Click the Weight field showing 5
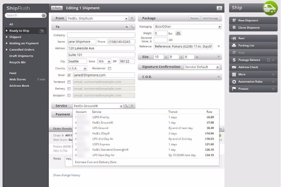 [161, 33]
